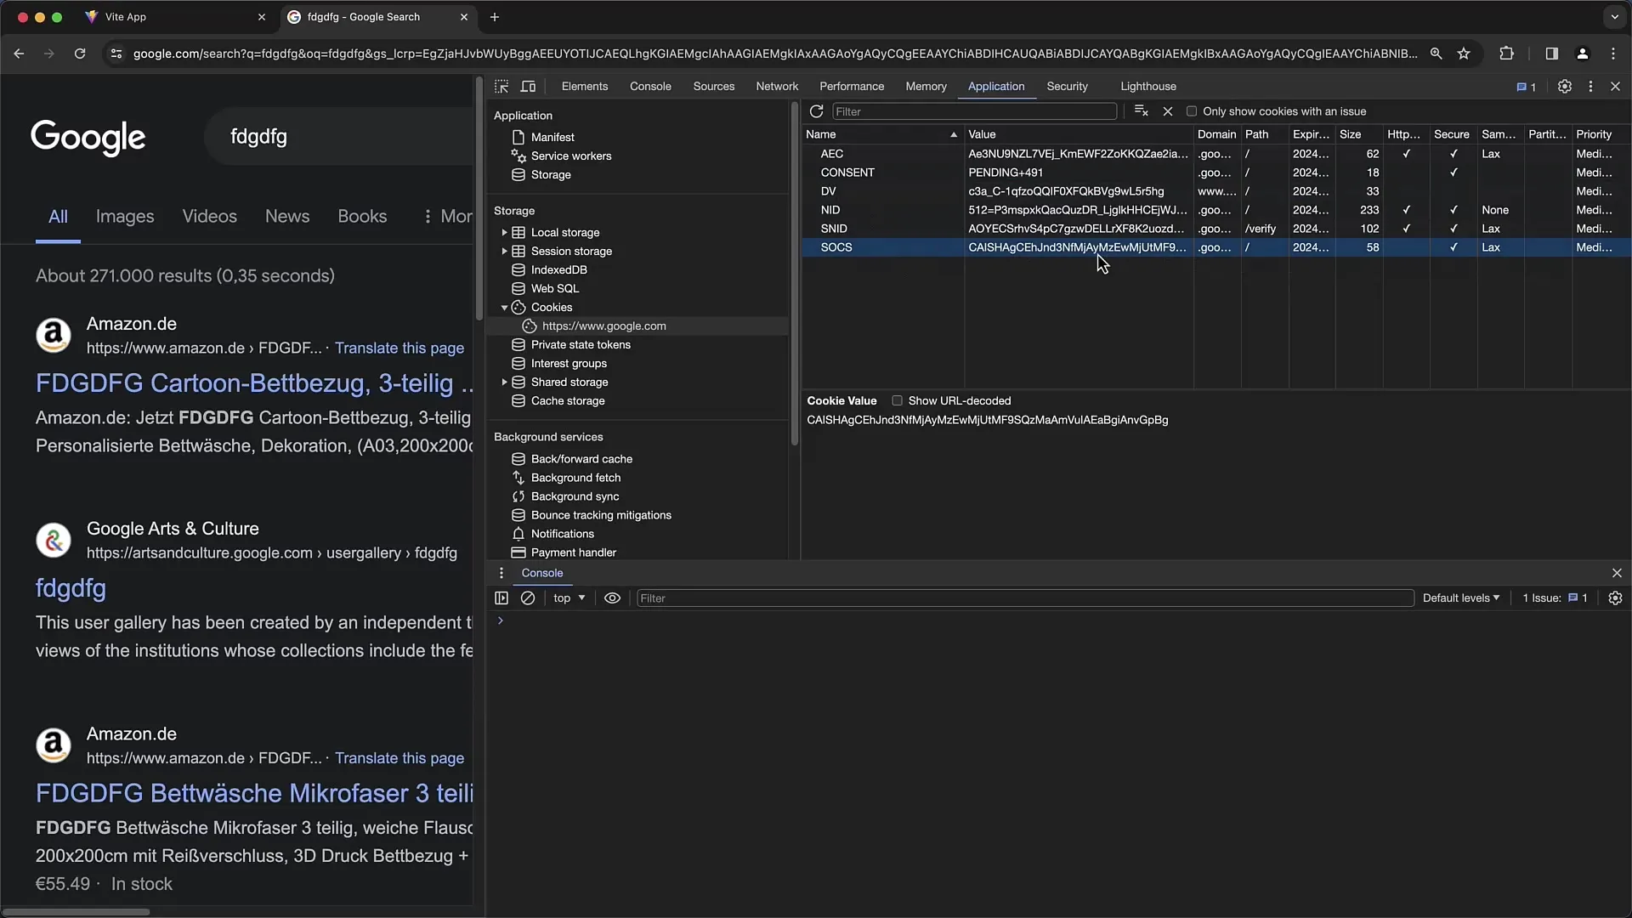The height and width of the screenshot is (918, 1632).
Task: Click the horizontal page scrollbar
Action: point(76,912)
